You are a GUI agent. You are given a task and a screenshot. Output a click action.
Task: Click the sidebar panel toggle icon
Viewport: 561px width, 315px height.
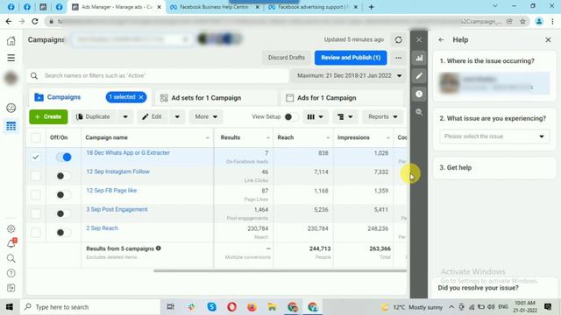(11, 288)
